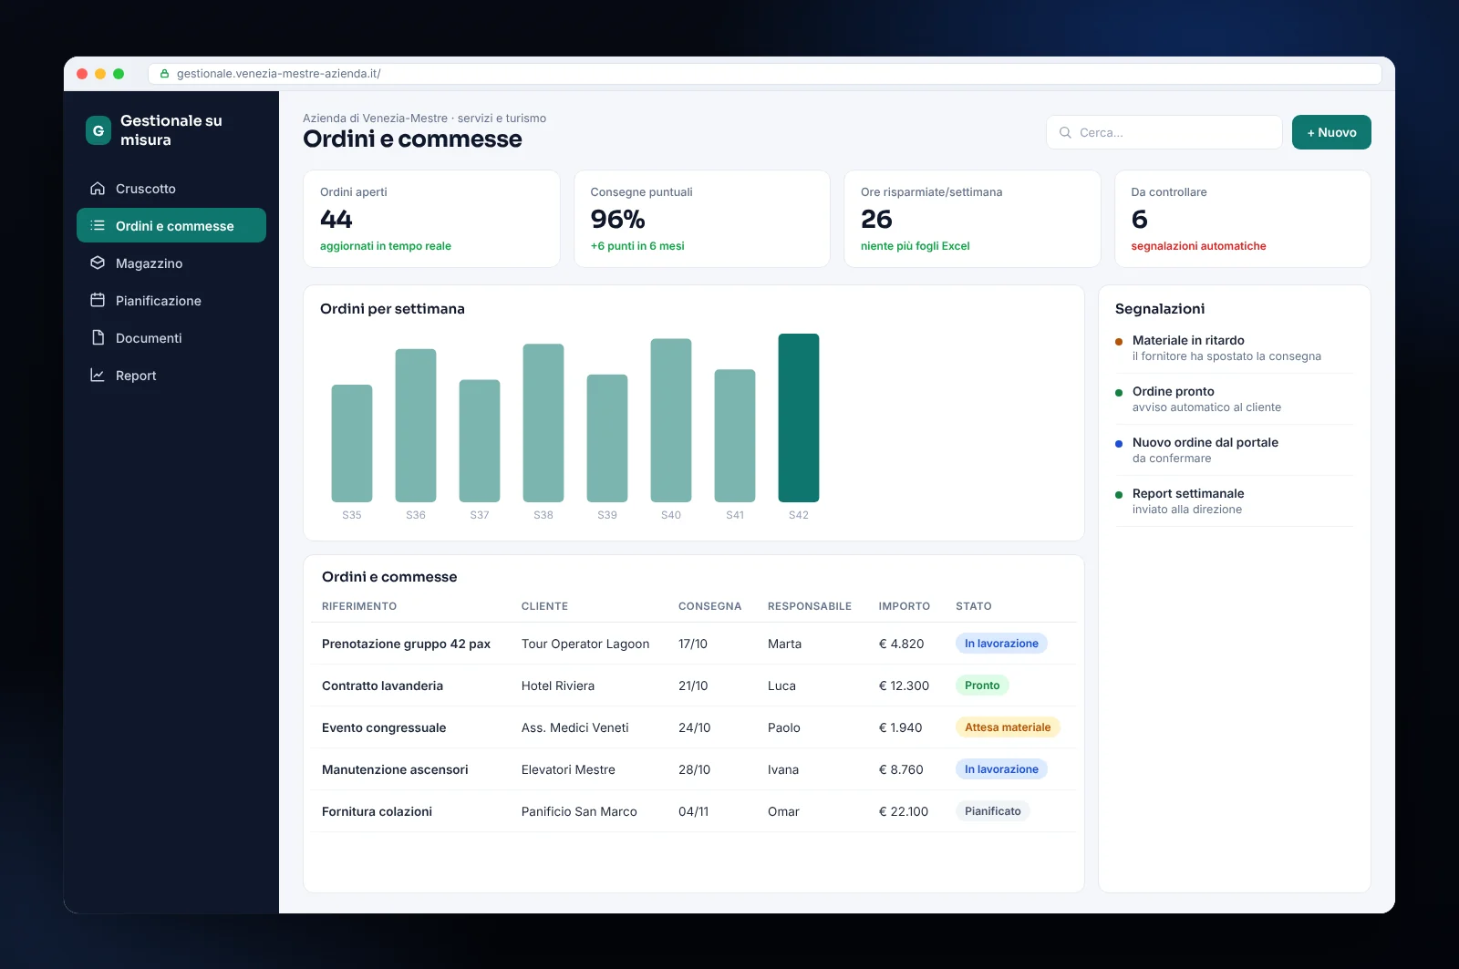Open Report settimanale notification
Image resolution: width=1459 pixels, height=969 pixels.
point(1235,501)
